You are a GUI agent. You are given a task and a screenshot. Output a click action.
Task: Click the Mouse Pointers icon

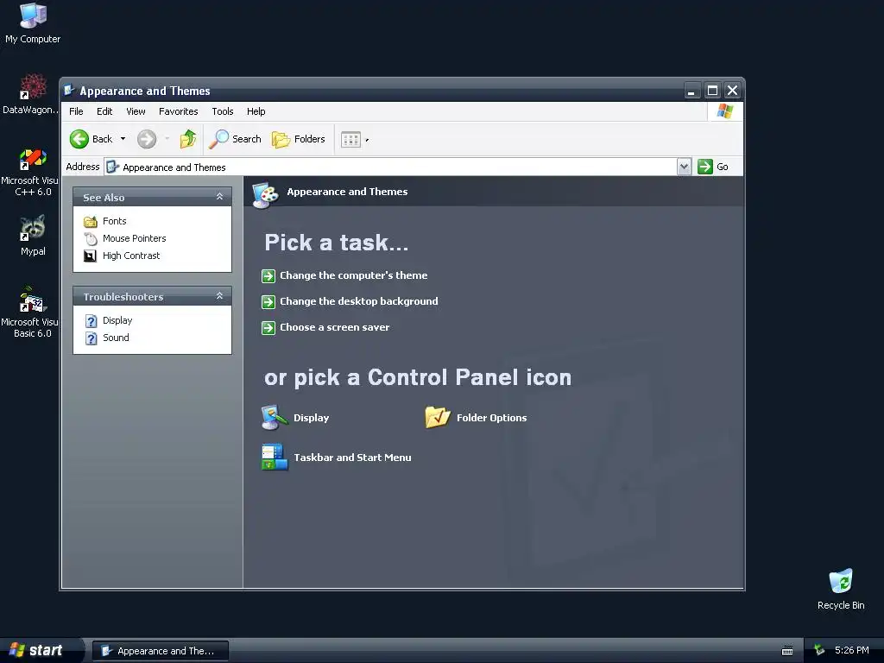click(90, 238)
